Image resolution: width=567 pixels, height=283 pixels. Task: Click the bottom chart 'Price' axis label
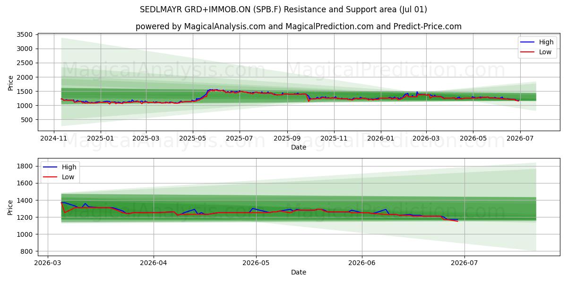(11, 208)
